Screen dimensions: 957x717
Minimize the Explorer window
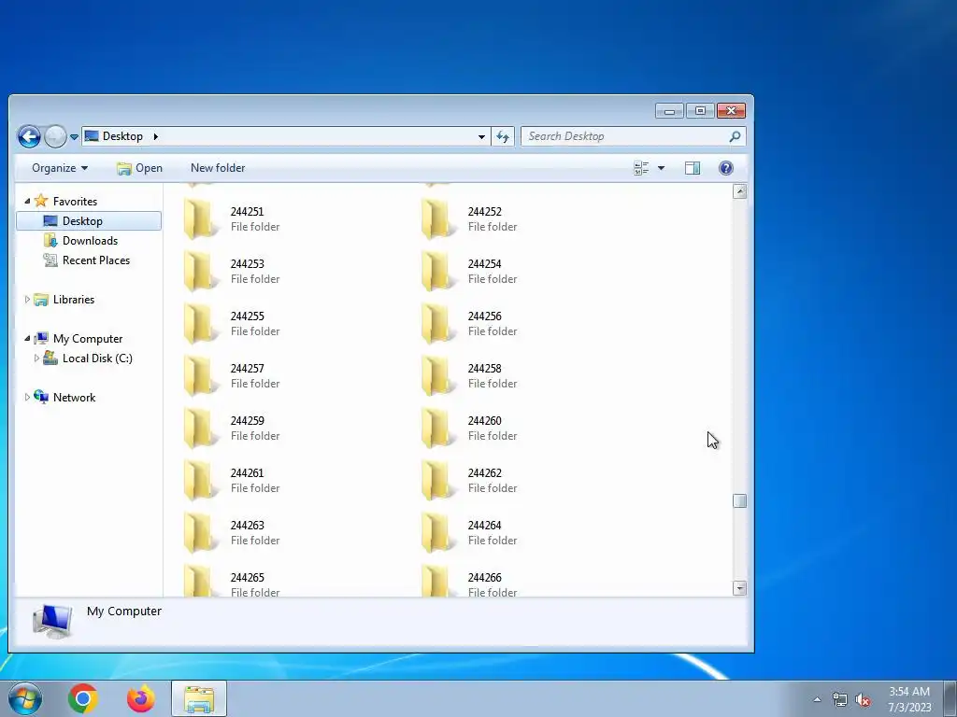coord(670,110)
